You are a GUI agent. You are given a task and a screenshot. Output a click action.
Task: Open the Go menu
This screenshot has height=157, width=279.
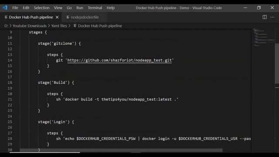[69, 8]
